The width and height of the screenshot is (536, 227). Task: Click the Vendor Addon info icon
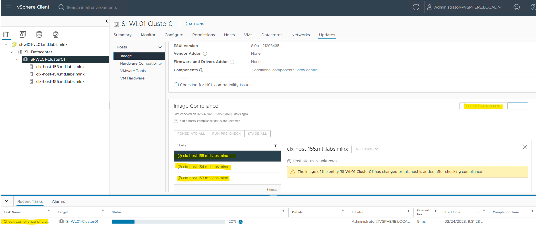(205, 54)
